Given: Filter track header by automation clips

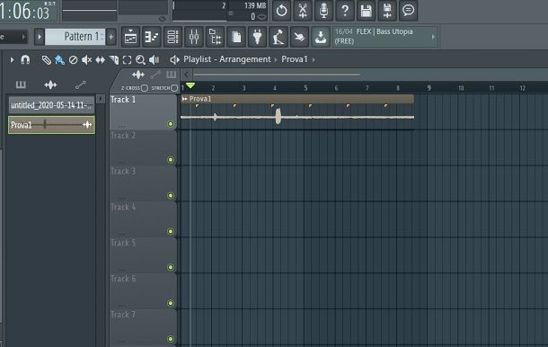Looking at the screenshot, I should (x=155, y=75).
